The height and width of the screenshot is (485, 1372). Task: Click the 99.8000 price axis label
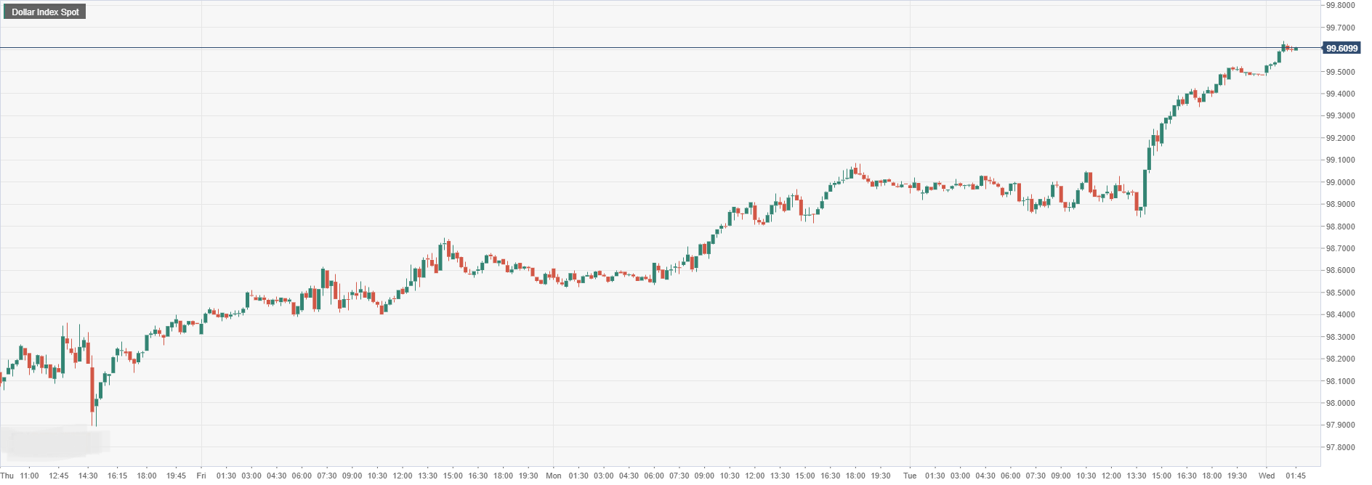[x=1340, y=5]
